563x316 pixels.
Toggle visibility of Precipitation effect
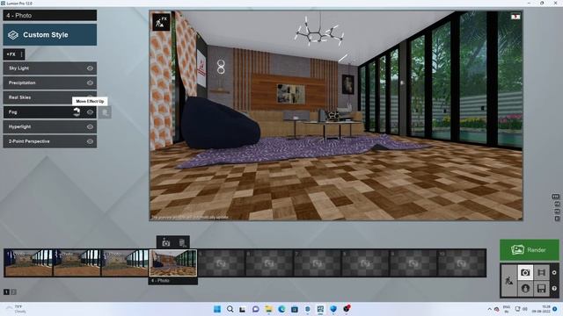90,83
